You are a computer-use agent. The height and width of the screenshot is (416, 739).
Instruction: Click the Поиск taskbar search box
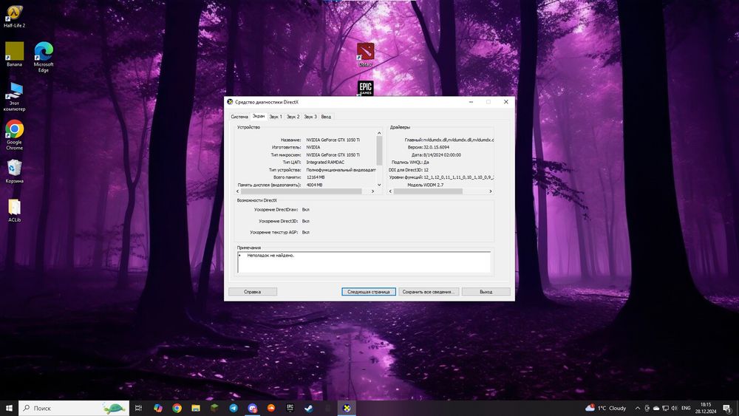pyautogui.click(x=74, y=408)
